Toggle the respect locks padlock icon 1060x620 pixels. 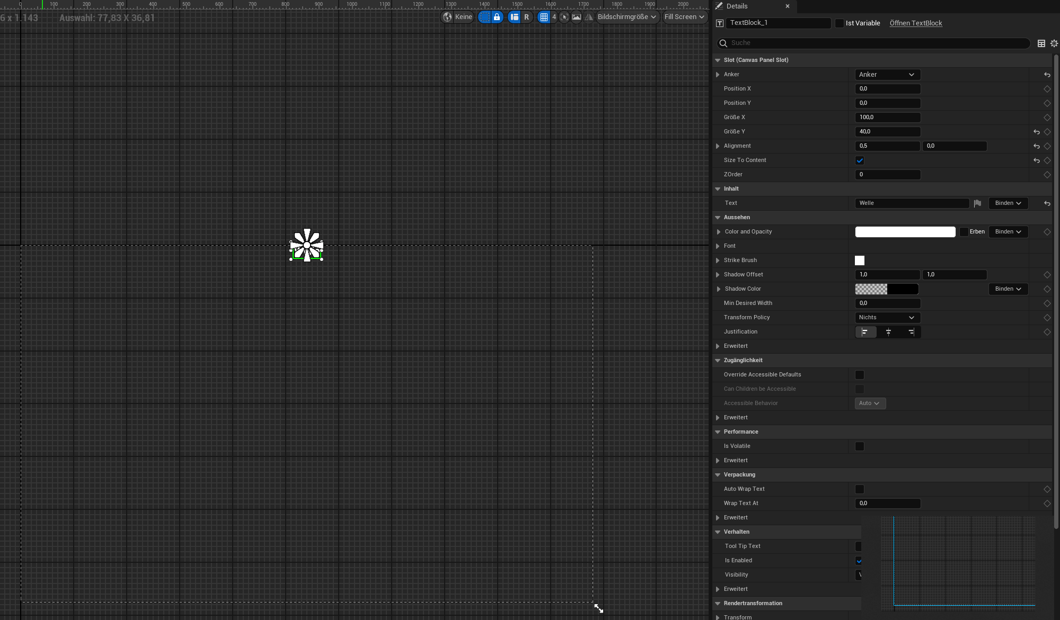click(x=497, y=17)
